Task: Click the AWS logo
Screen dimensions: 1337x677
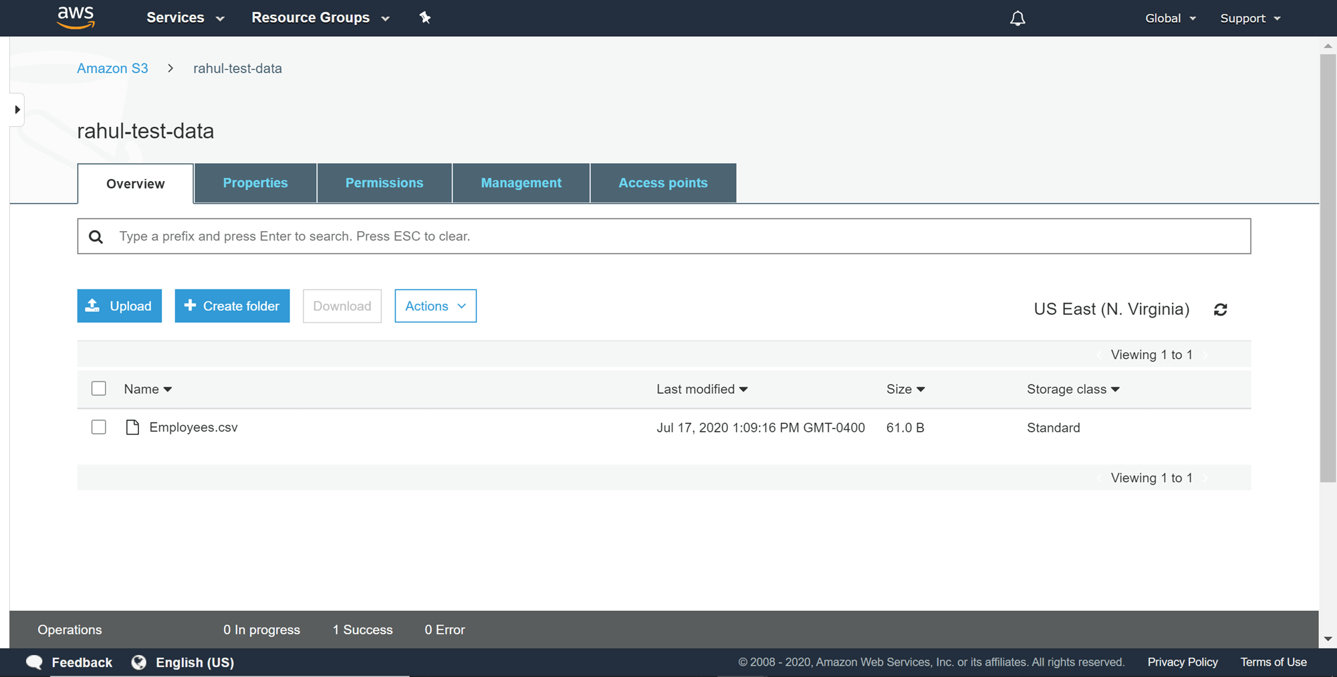Action: click(x=76, y=17)
